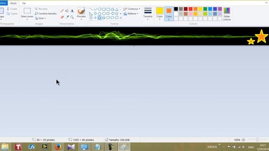Activate the Color 1 selector
The width and height of the screenshot is (269, 151).
tap(160, 14)
